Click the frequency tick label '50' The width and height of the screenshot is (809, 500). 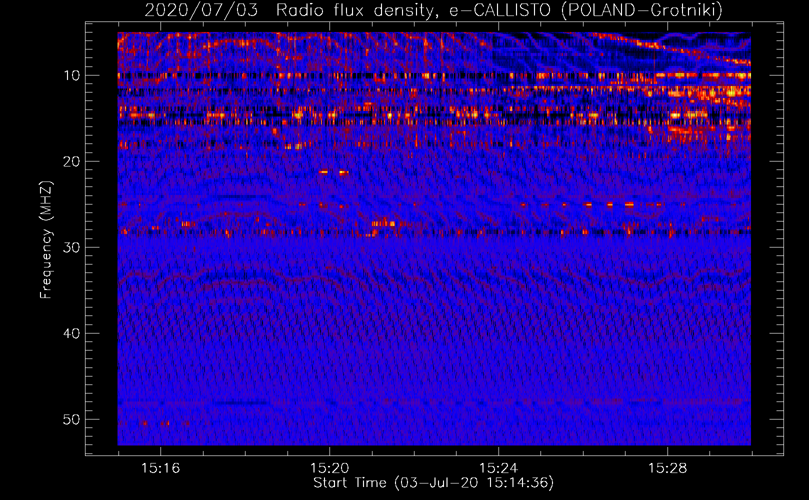click(x=72, y=419)
